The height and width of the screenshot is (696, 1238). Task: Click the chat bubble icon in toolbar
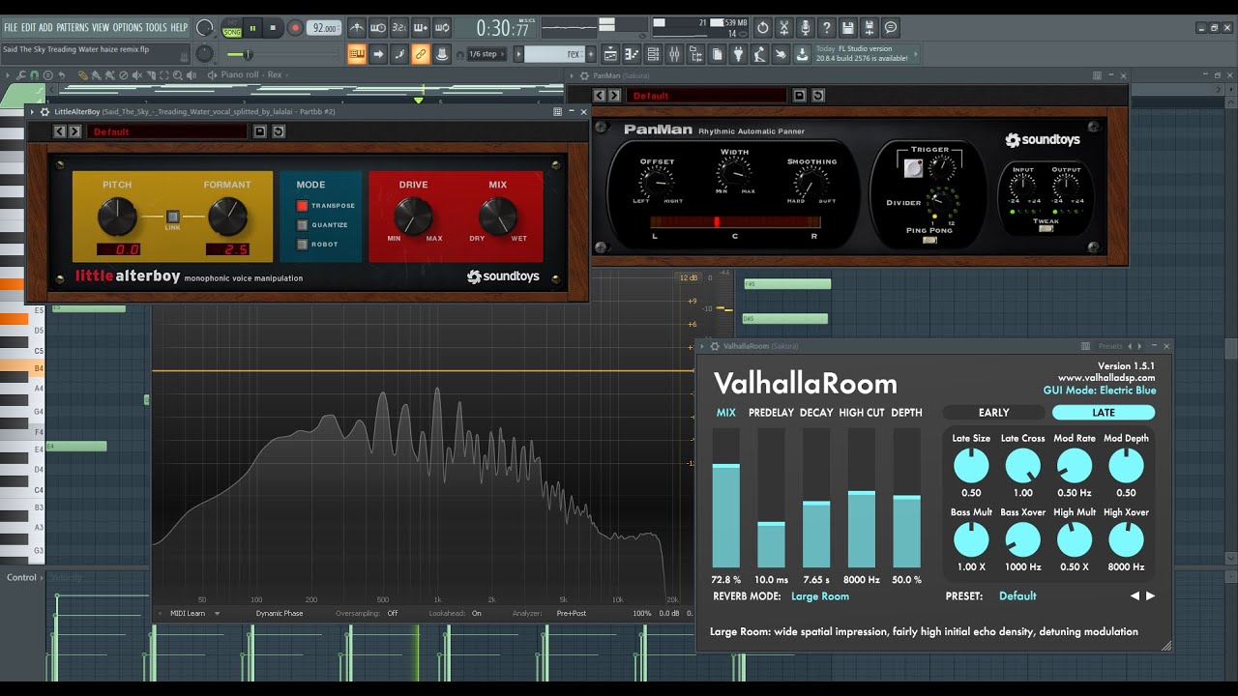pos(891,28)
